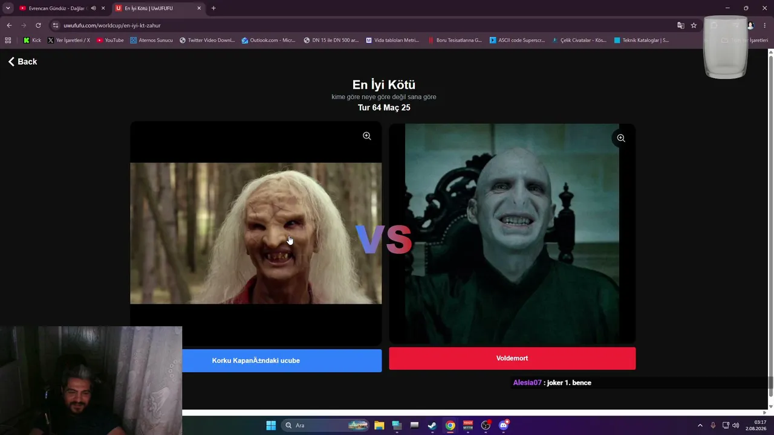Viewport: 774px width, 435px height.
Task: Zoom into the left contestant image
Action: click(x=367, y=136)
